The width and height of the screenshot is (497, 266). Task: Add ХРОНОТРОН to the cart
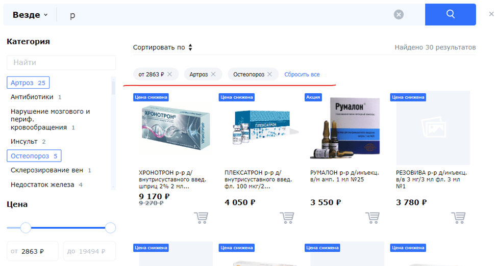[201, 218]
